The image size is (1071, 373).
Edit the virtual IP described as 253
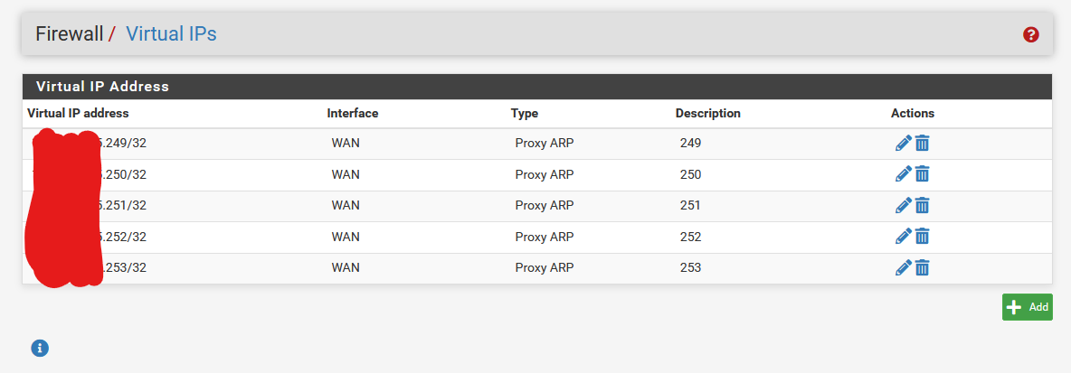point(903,268)
